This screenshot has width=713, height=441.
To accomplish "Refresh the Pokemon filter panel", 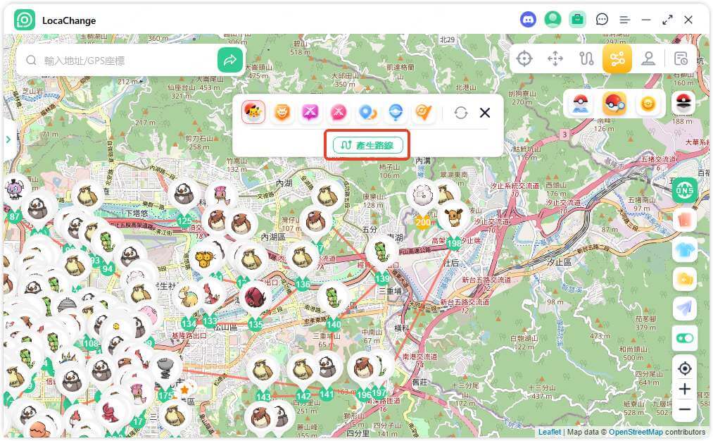I will (x=460, y=113).
